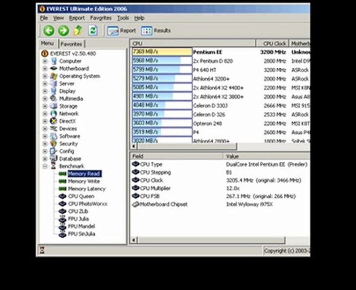Click left arrow of details pane scrollbar

pyautogui.click(x=134, y=240)
